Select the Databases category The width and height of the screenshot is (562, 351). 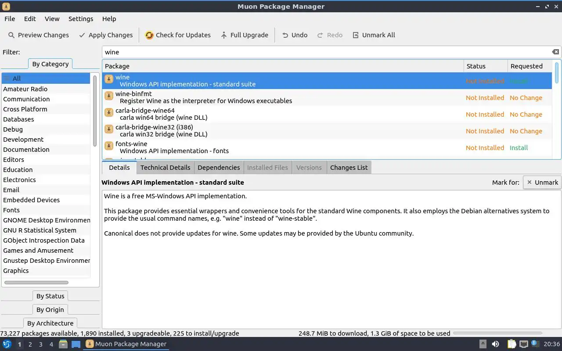pos(46,119)
